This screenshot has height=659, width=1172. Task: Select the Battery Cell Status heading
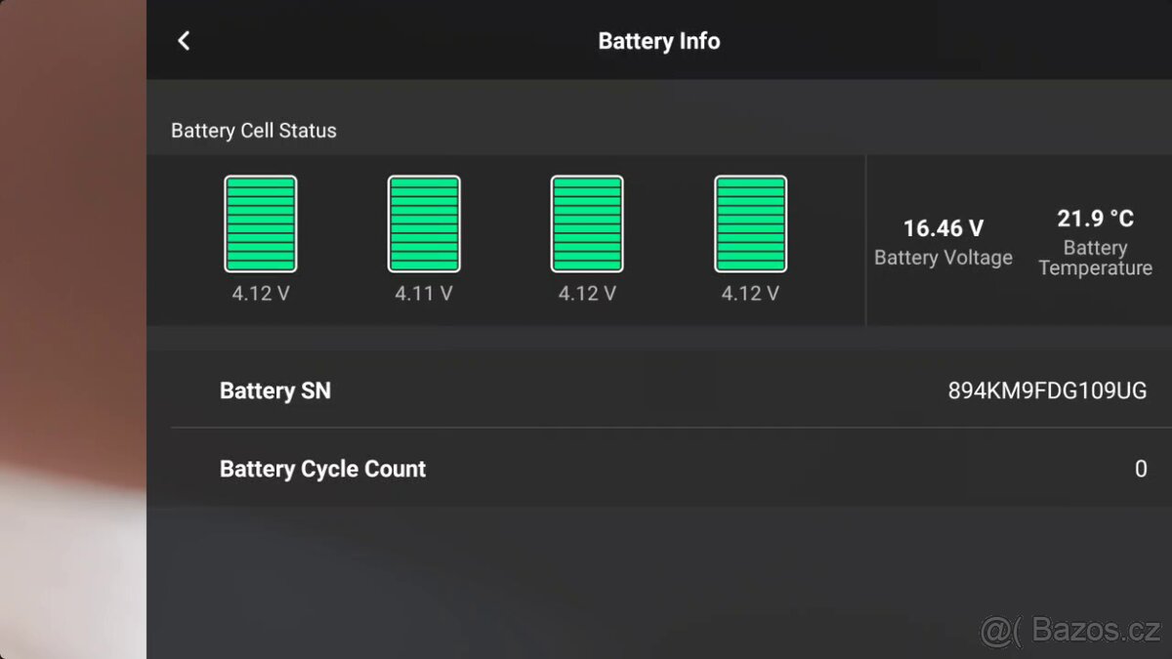[x=254, y=131]
